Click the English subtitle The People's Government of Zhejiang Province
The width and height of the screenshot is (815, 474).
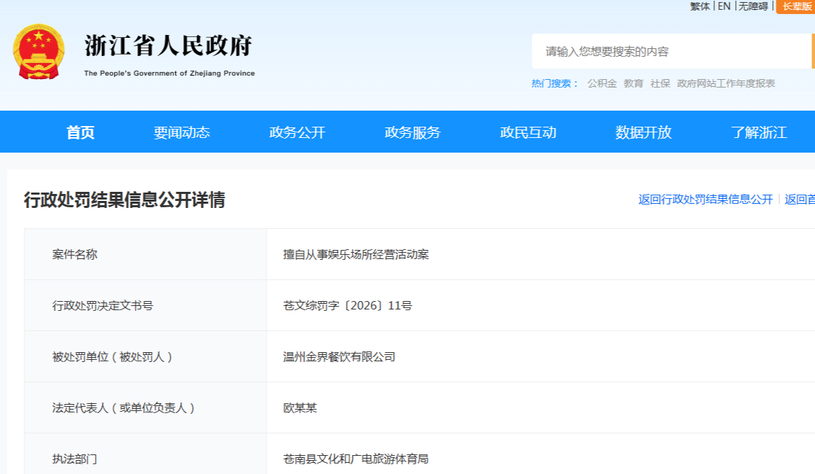pos(169,74)
